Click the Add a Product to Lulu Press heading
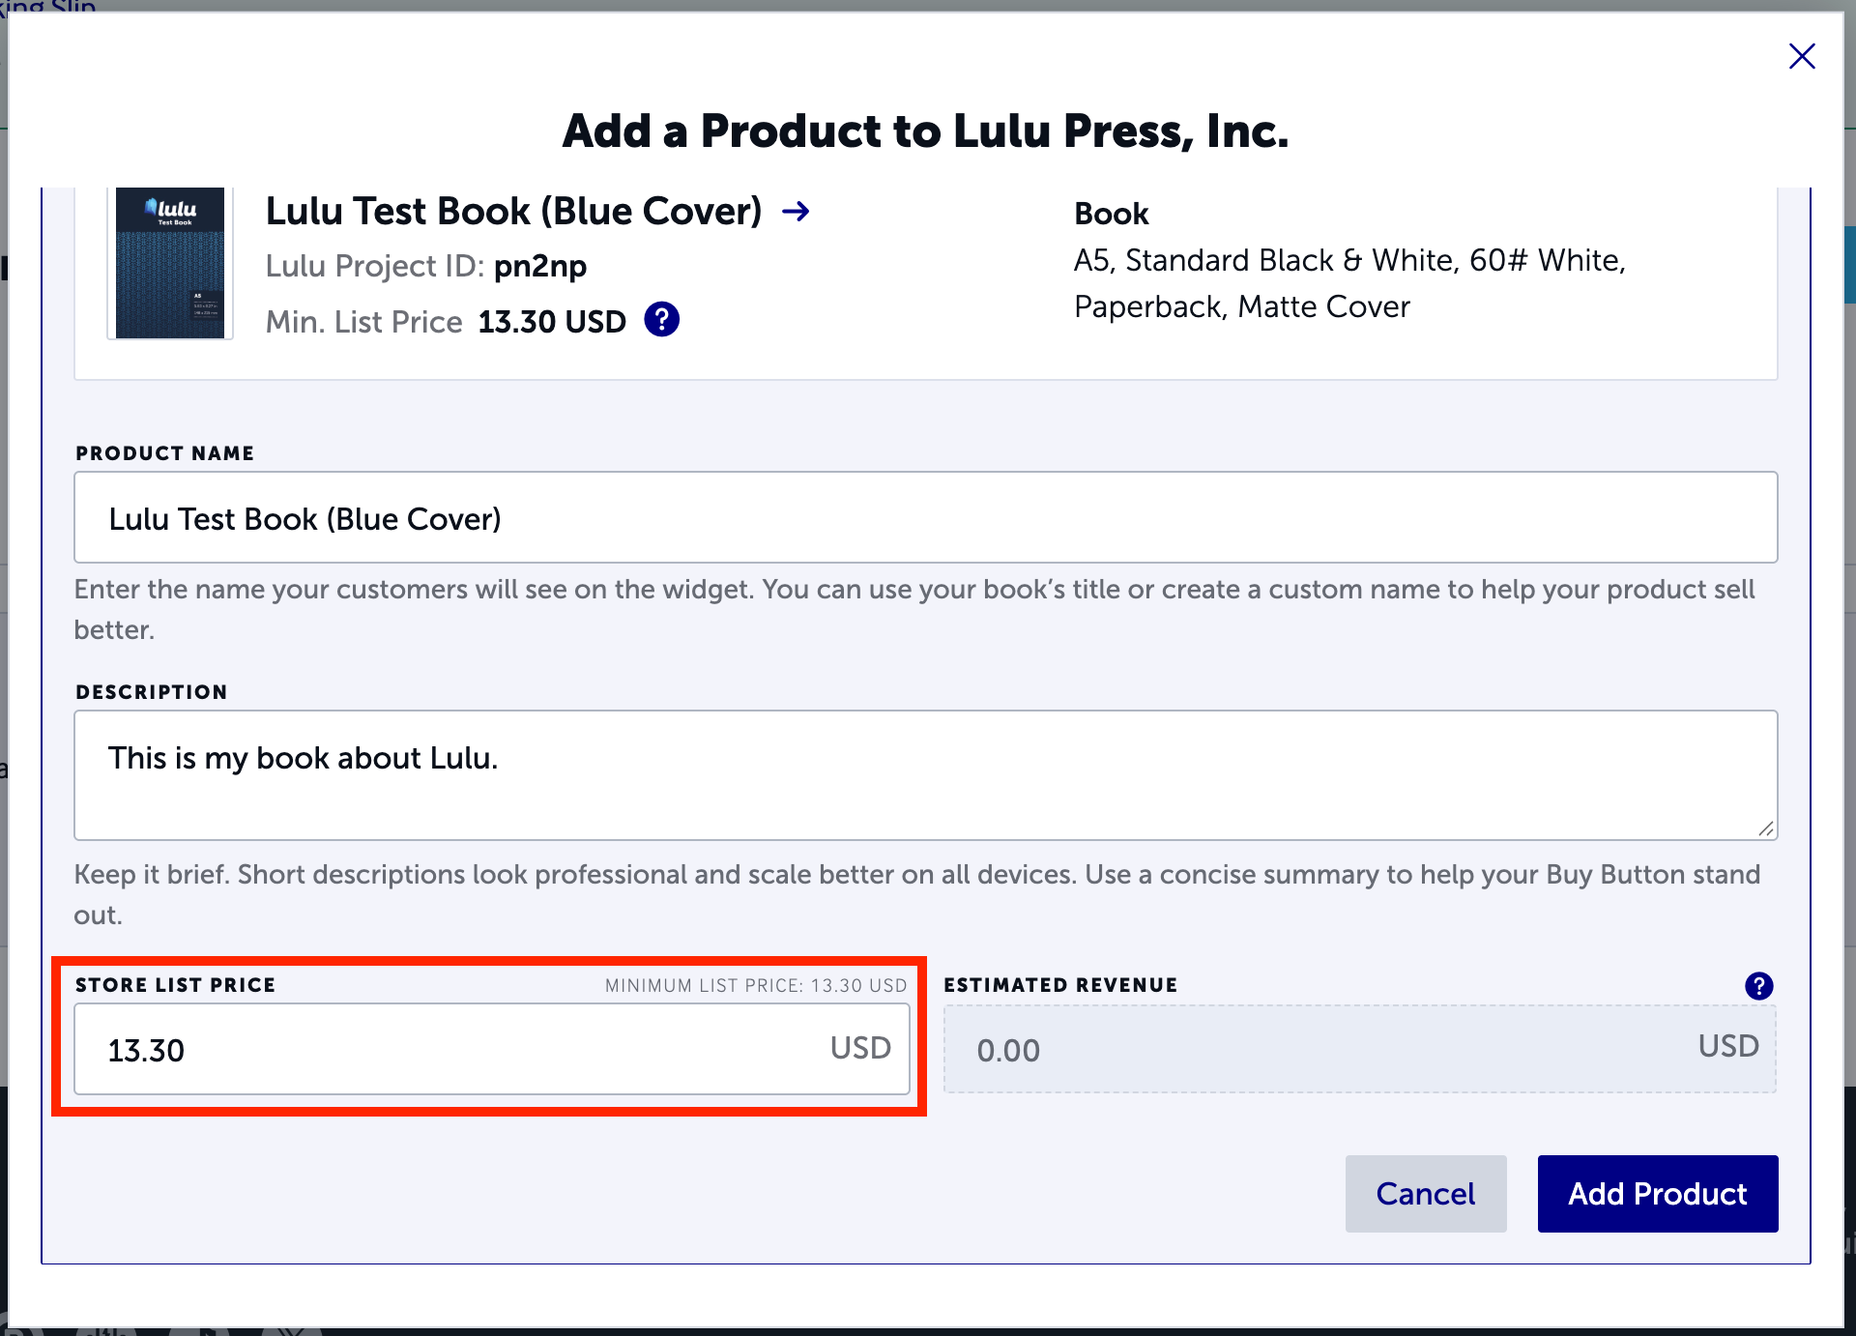 (x=926, y=131)
